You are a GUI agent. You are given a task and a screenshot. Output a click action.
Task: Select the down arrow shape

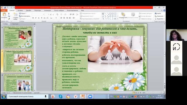point(112,16)
